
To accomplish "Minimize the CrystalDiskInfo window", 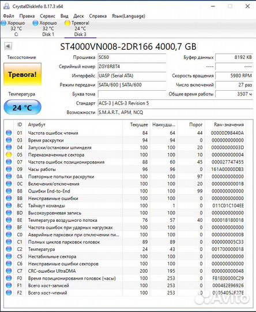I will tap(213, 6).
